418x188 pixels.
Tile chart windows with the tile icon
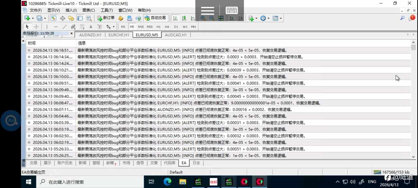tap(221, 18)
